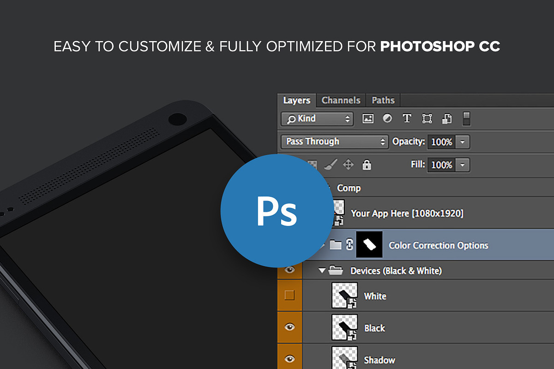Click the Fill 100% value field
Screen dimensions: 554x369
tap(442, 165)
